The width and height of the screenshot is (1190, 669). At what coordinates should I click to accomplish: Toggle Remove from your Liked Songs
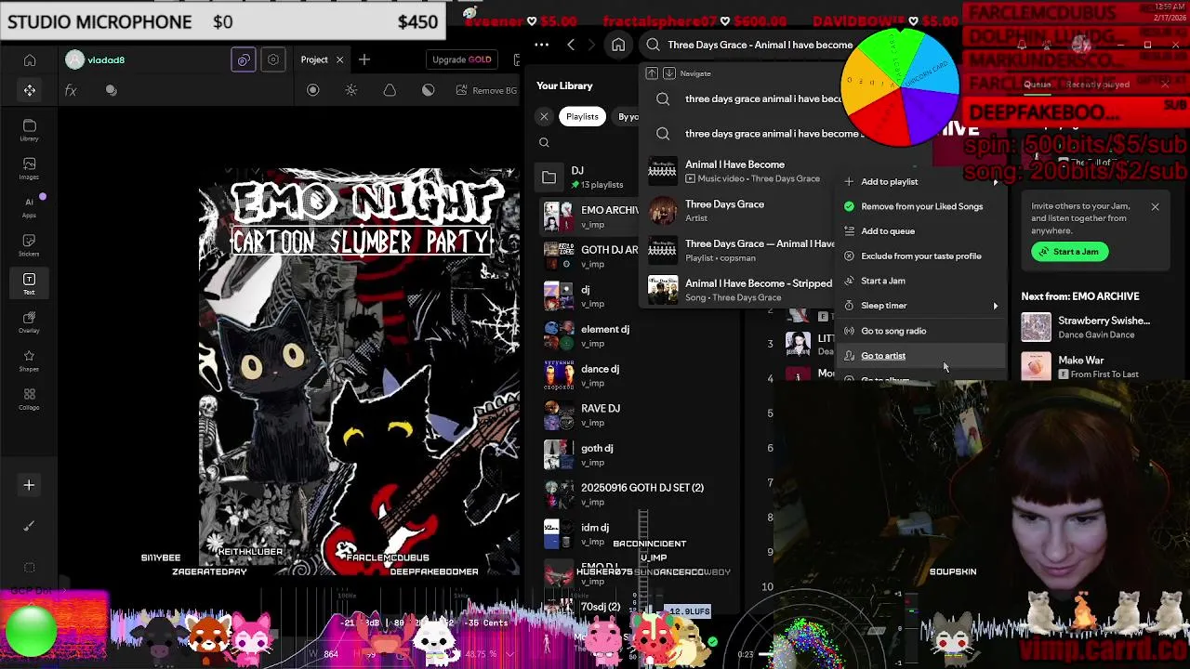(920, 206)
